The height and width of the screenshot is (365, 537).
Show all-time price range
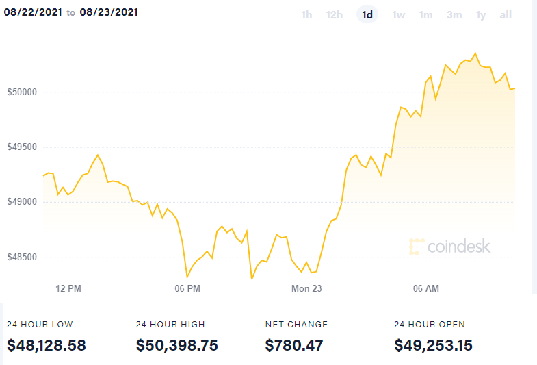coord(506,15)
